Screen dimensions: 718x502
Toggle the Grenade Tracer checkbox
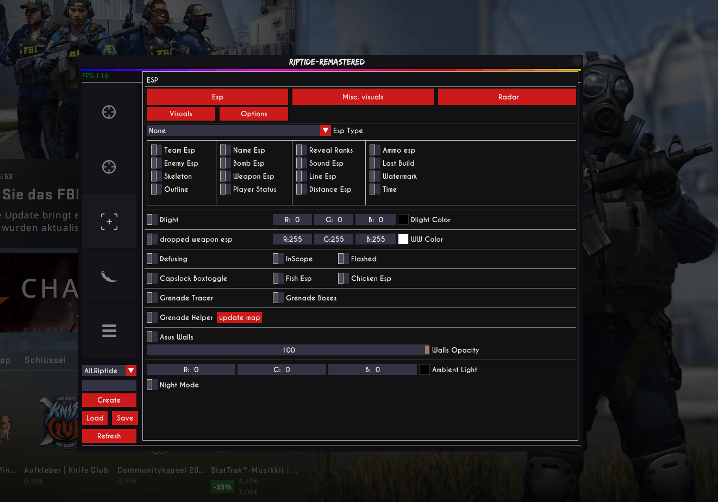point(152,298)
